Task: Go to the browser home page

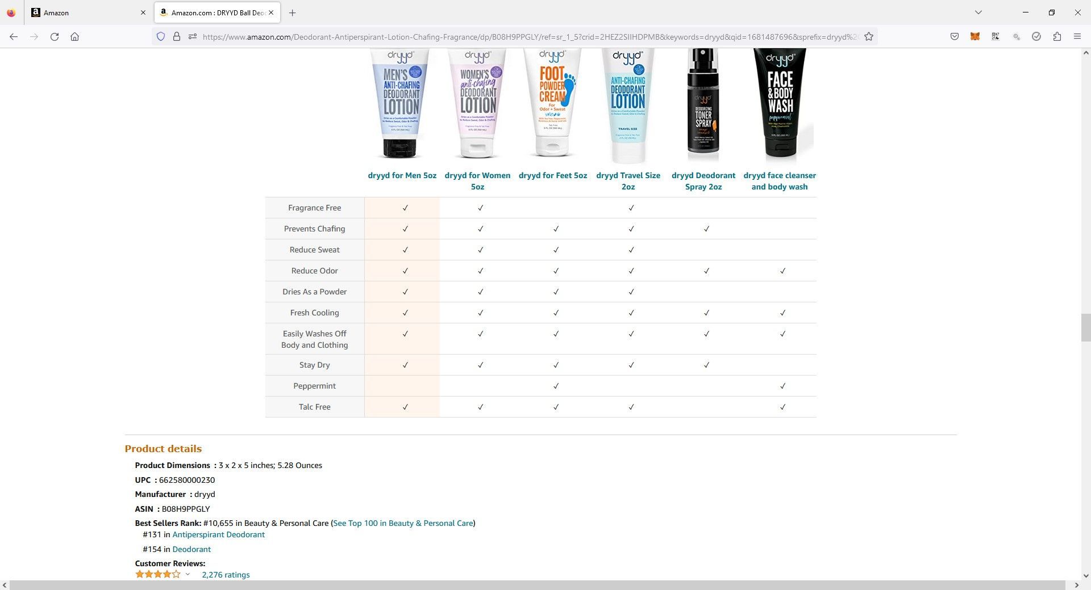Action: tap(74, 36)
